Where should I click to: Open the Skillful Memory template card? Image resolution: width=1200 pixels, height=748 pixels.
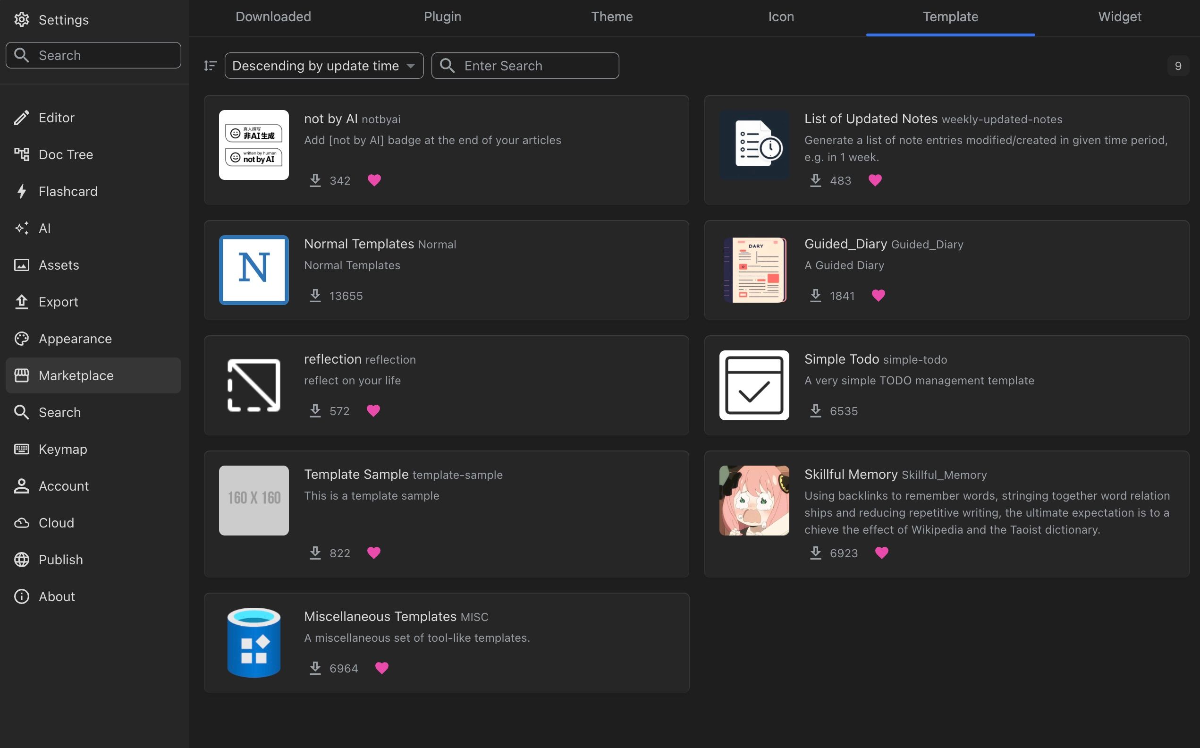(946, 513)
